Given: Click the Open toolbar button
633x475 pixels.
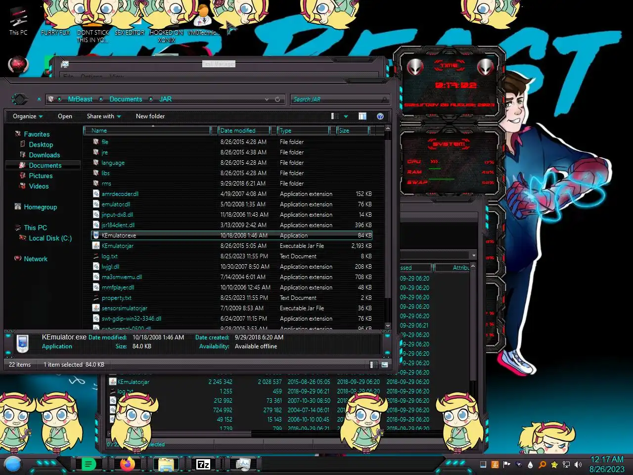Looking at the screenshot, I should click(65, 116).
